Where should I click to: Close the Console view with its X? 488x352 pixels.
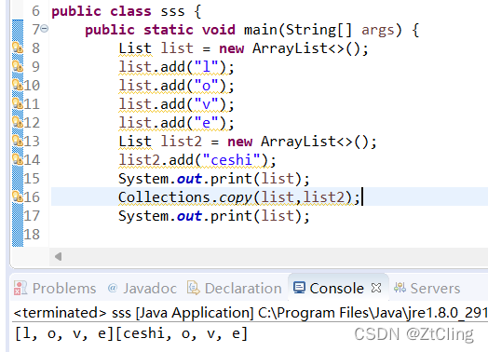(376, 288)
